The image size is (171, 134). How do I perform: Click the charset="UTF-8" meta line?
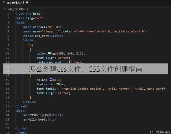tap(42, 27)
